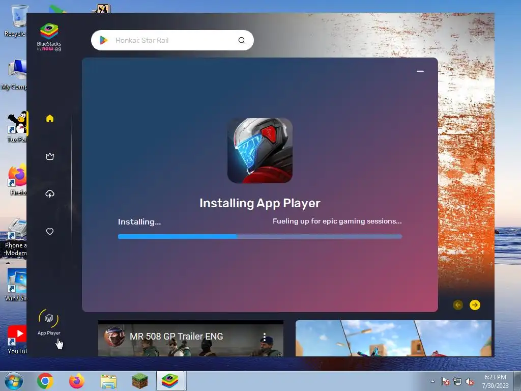
Task: Open Minecraft block icon in taskbar
Action: point(140,381)
